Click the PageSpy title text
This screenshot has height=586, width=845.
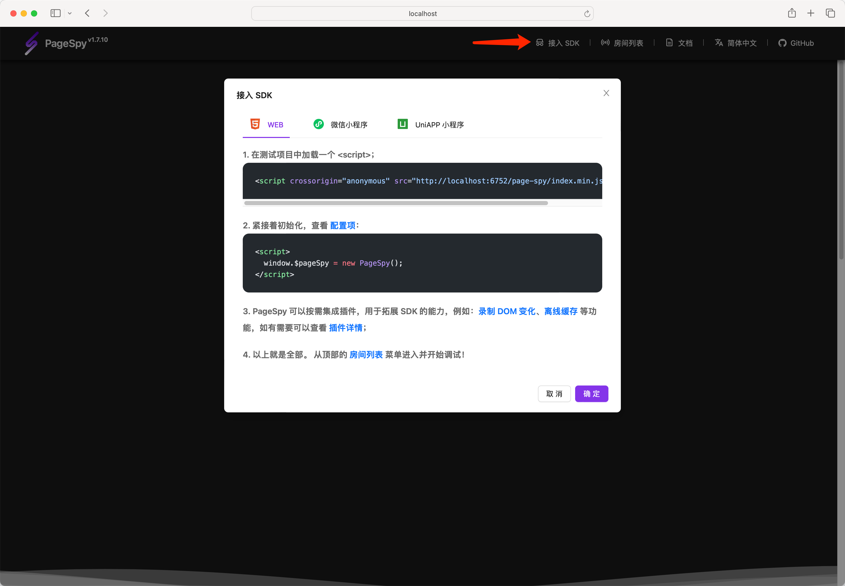point(66,43)
